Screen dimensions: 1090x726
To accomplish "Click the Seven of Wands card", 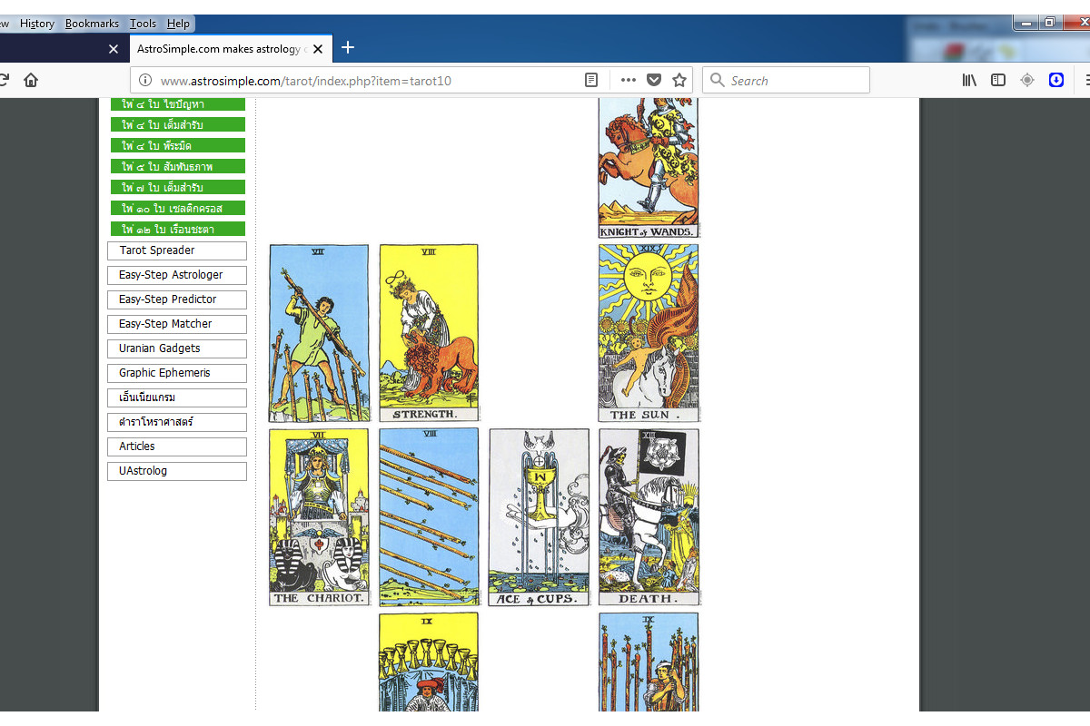I will point(319,333).
